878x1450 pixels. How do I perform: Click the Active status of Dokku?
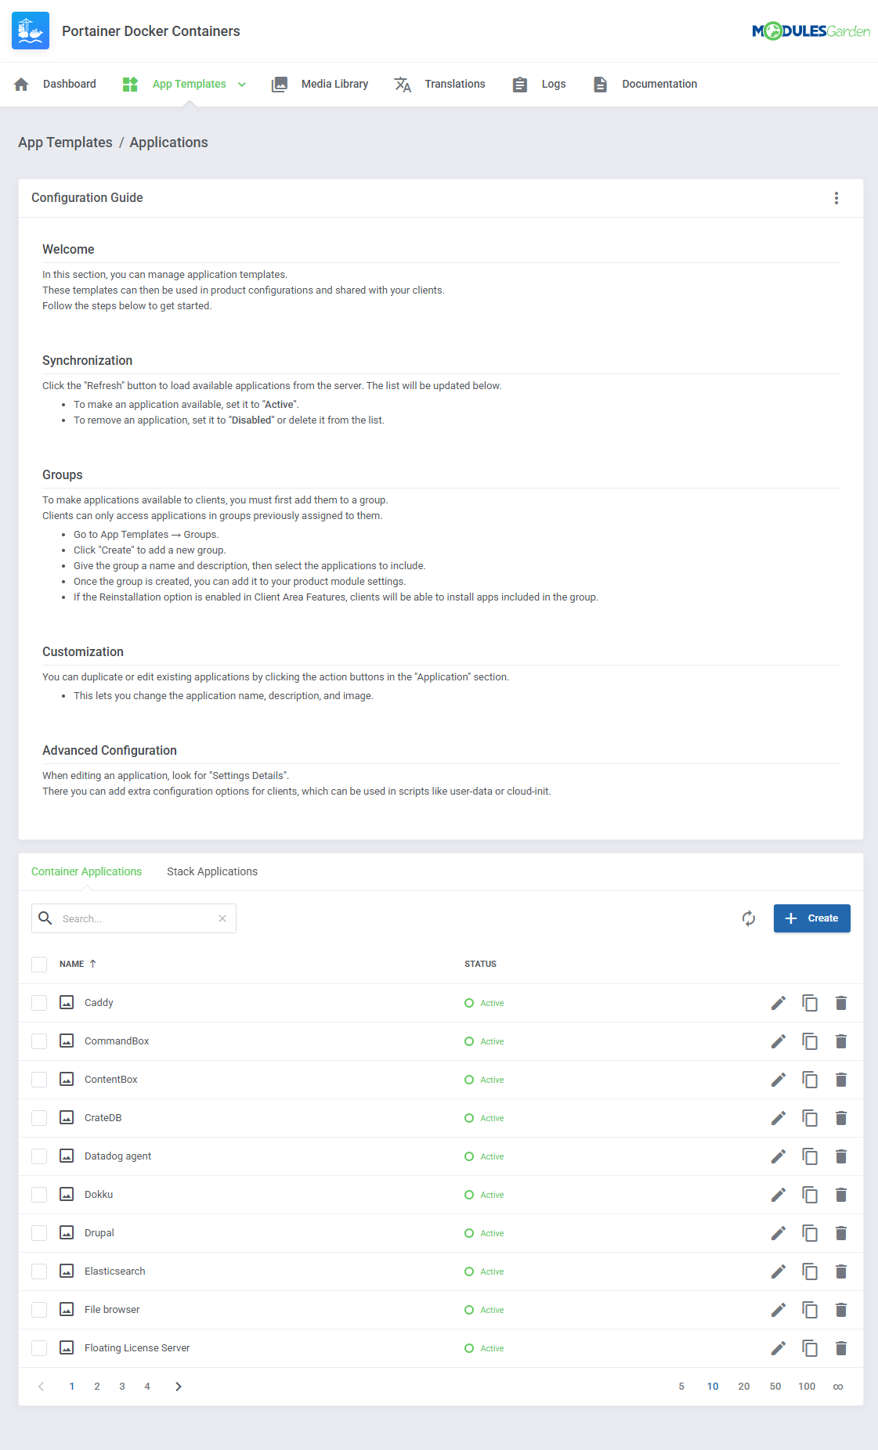[x=484, y=1195]
